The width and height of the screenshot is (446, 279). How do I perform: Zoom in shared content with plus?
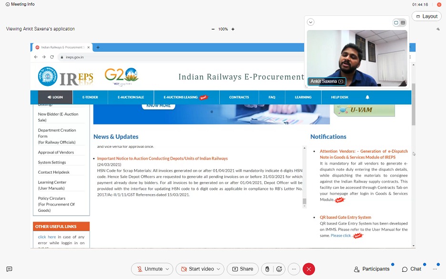point(233,29)
